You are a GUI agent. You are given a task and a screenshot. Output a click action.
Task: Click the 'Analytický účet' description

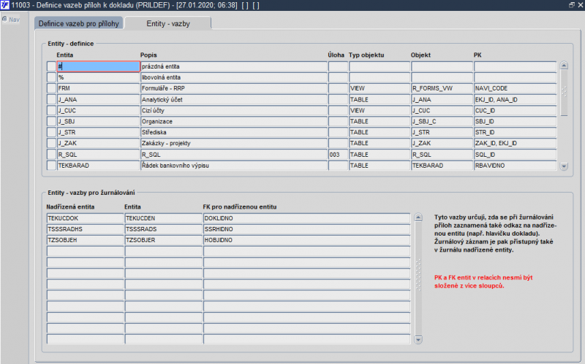click(x=234, y=99)
